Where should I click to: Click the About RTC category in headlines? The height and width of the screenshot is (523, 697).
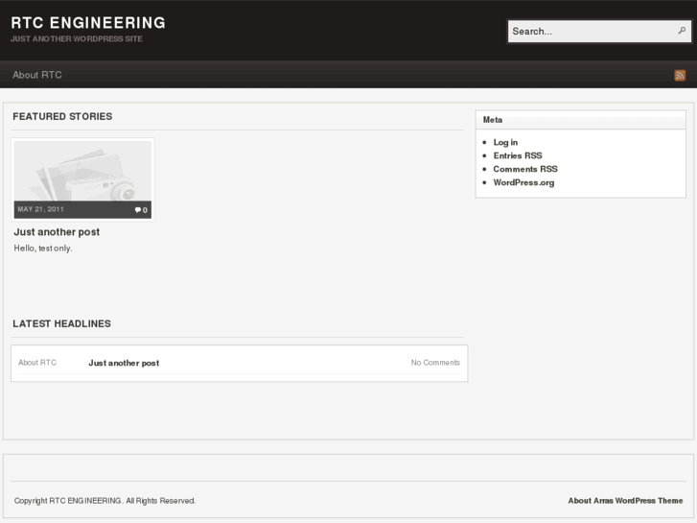pos(37,363)
